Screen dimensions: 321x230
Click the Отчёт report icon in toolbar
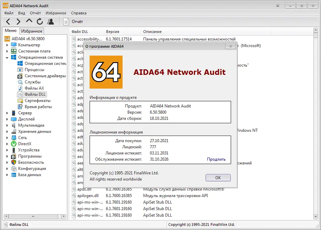point(66,22)
